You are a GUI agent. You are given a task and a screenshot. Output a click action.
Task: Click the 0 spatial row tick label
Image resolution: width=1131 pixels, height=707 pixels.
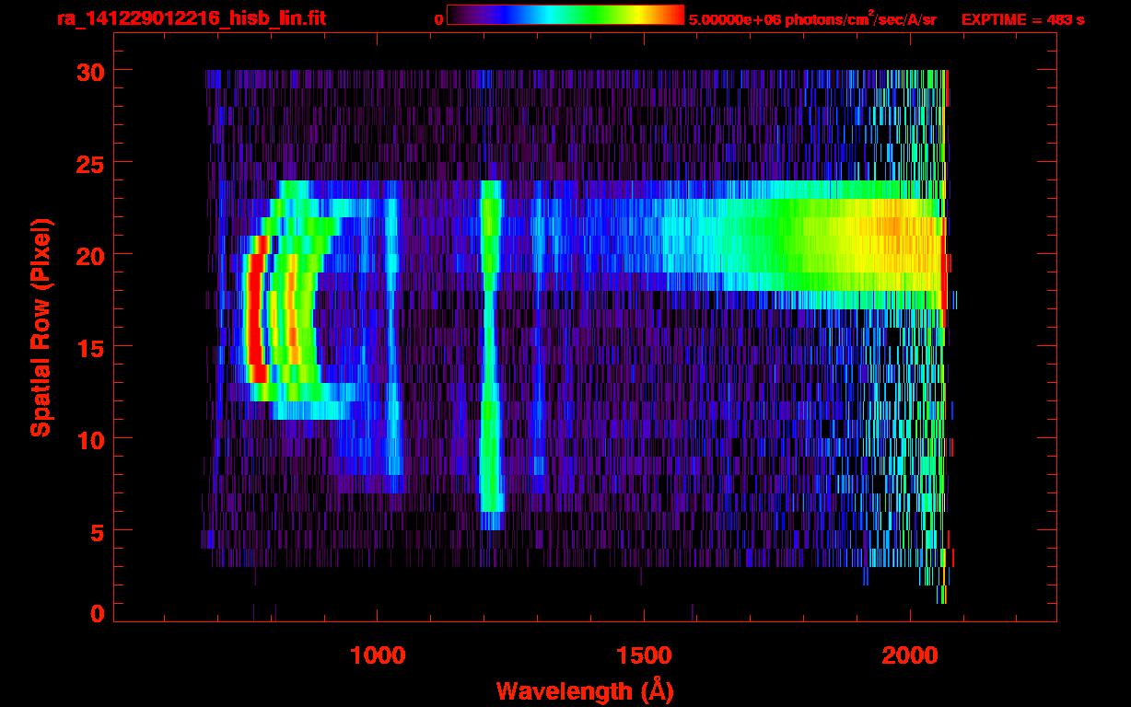pyautogui.click(x=97, y=614)
